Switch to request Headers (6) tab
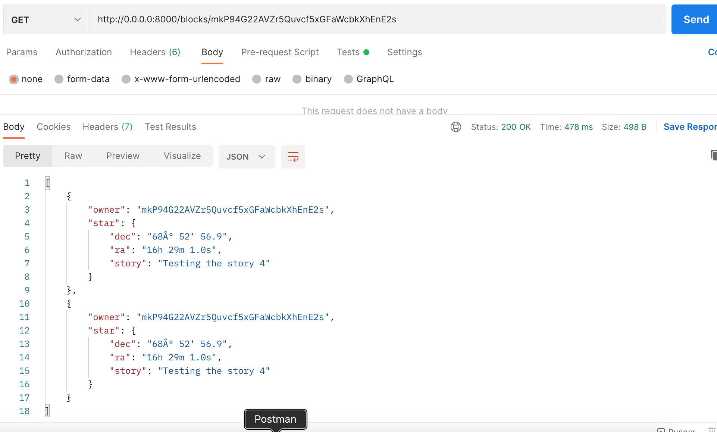The image size is (717, 432). pyautogui.click(x=155, y=52)
